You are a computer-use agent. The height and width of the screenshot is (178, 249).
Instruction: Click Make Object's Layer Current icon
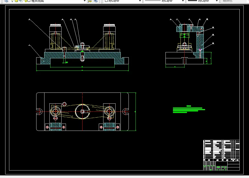[90, 1]
